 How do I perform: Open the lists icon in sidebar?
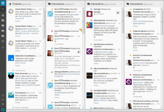point(3,100)
